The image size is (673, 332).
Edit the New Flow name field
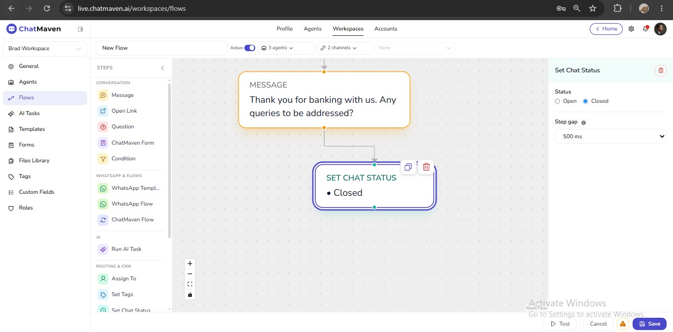[161, 48]
